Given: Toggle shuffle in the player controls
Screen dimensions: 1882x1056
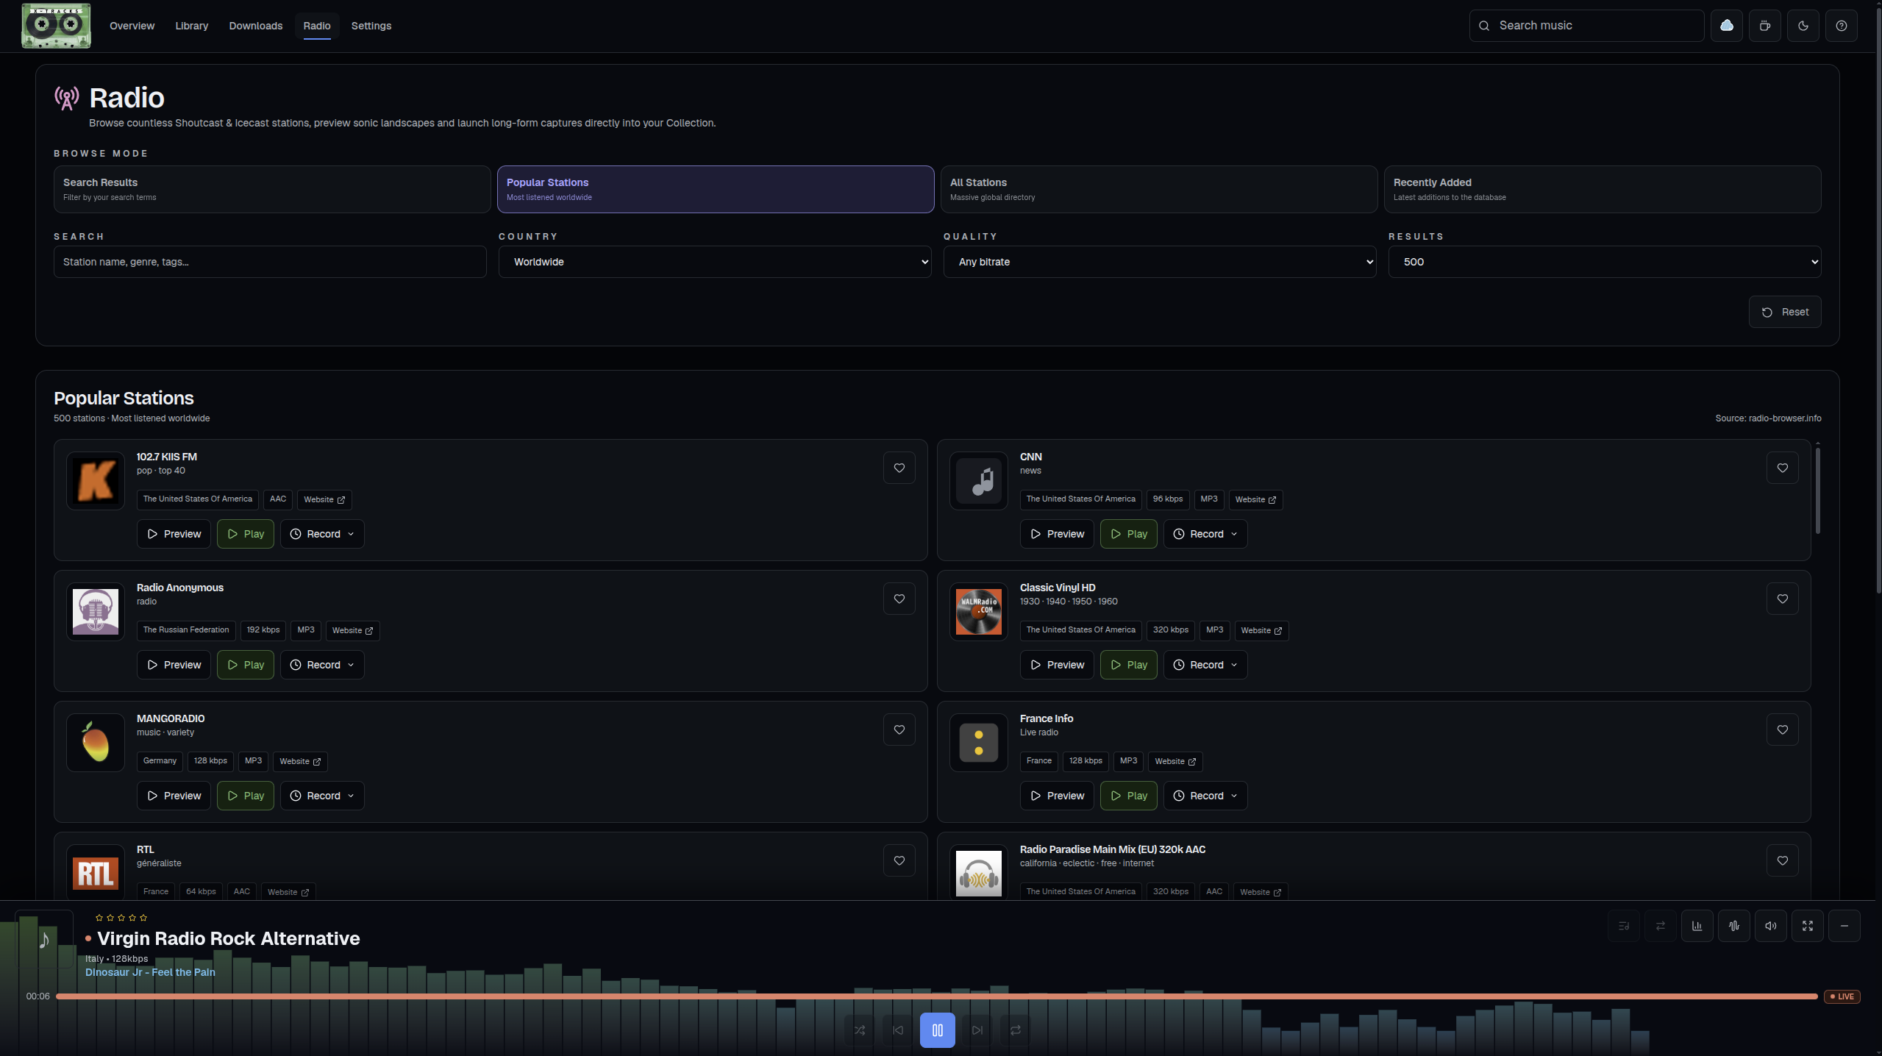Looking at the screenshot, I should pyautogui.click(x=860, y=1030).
